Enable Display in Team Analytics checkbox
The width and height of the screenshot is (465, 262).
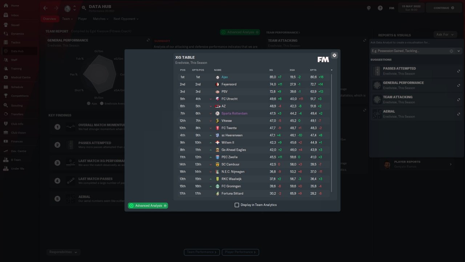[x=237, y=205]
